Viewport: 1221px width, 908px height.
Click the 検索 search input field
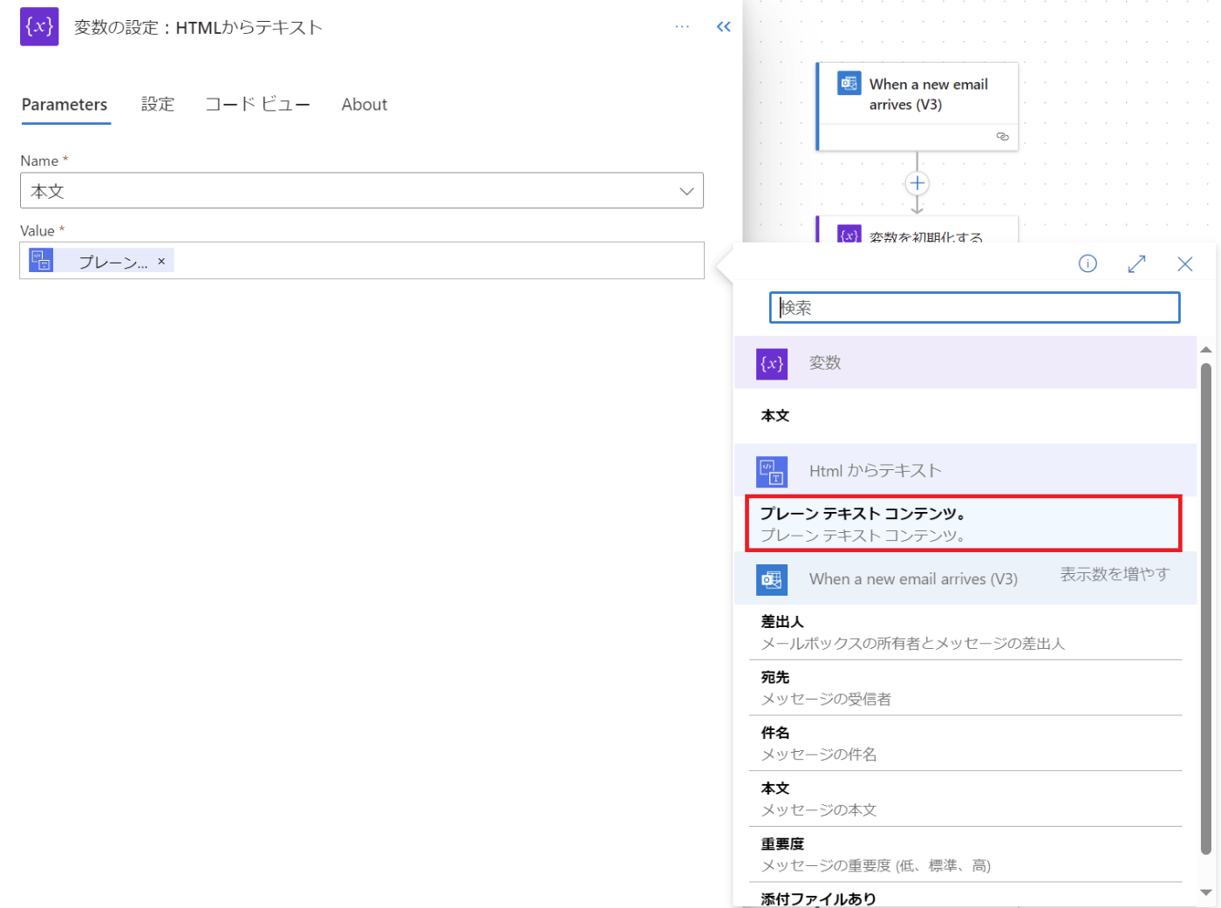point(974,307)
